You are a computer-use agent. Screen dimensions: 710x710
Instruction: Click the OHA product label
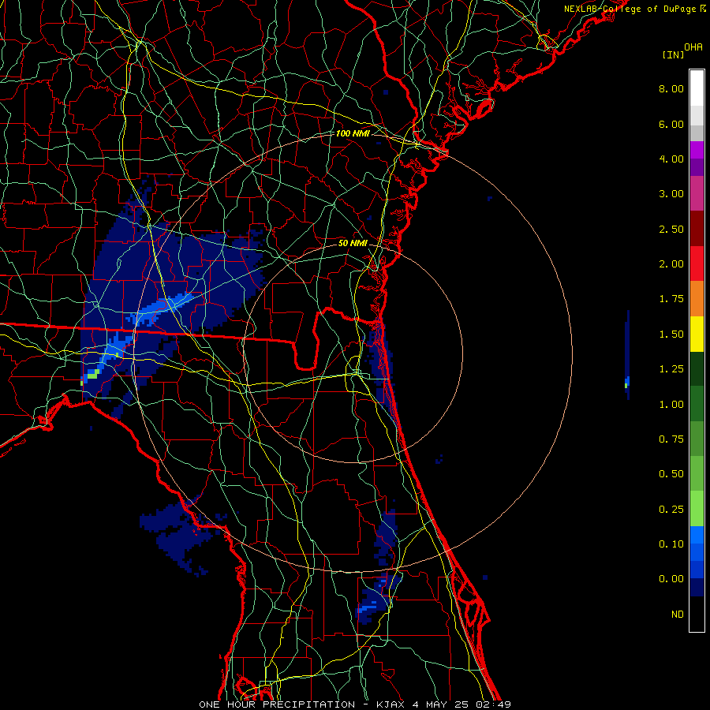pos(693,47)
